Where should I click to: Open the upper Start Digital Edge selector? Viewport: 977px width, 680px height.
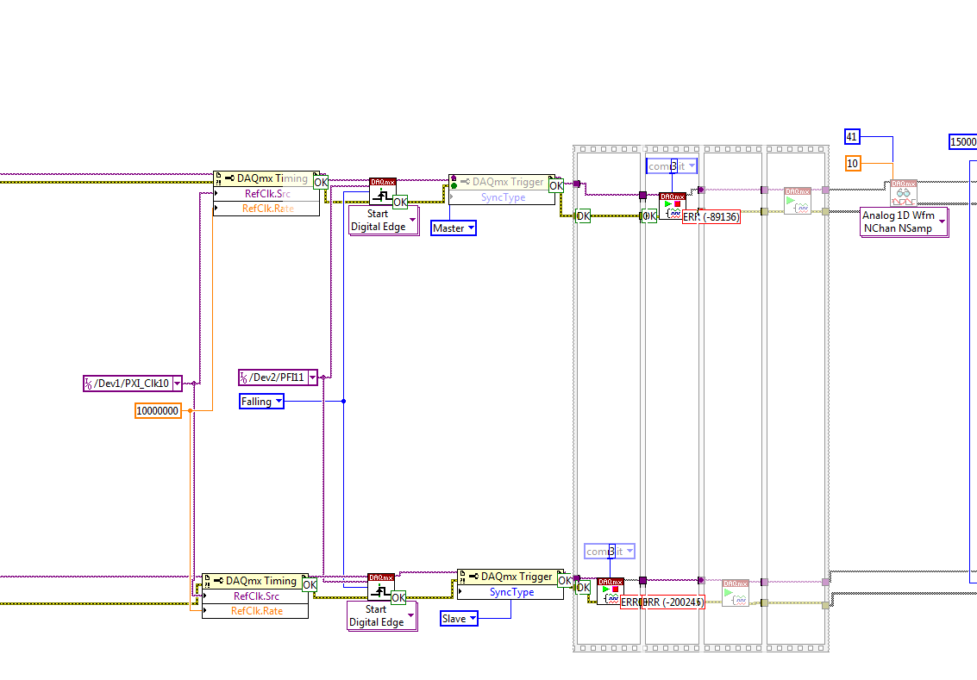point(383,221)
